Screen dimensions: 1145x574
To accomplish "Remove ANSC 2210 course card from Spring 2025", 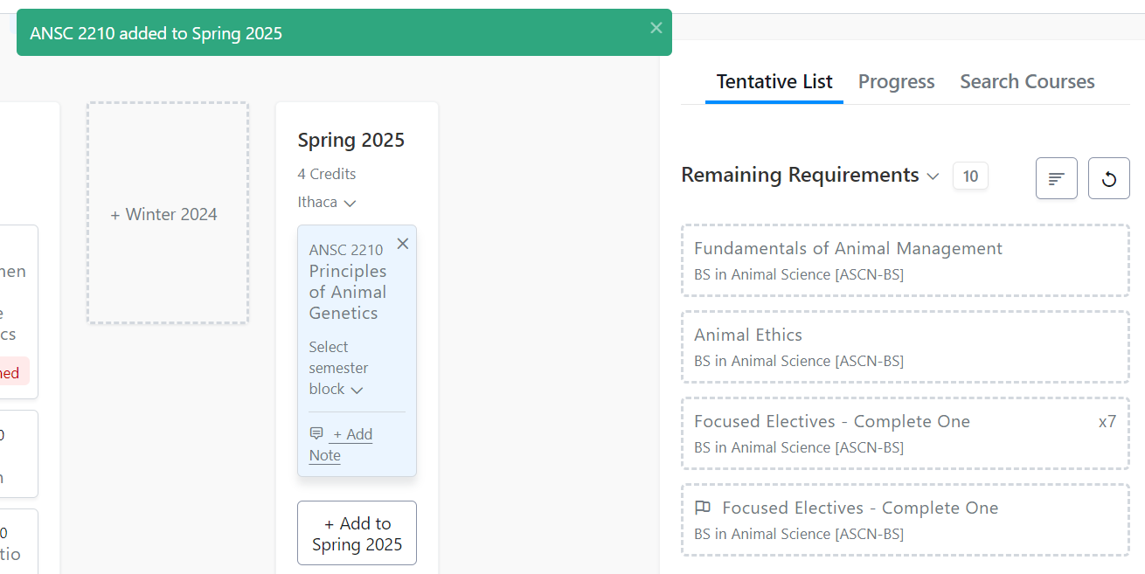I will [x=403, y=244].
